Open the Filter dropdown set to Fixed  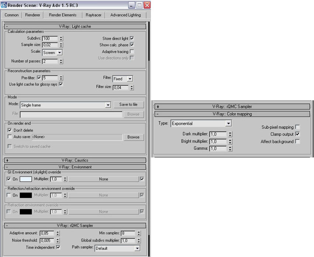click(123, 79)
